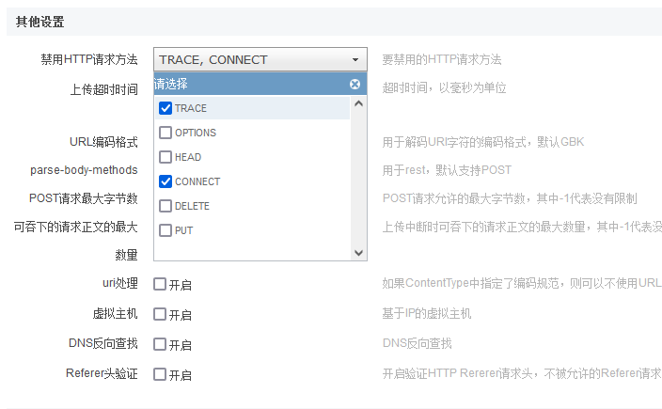662x409 pixels.
Task: Close the dropdown with the X icon
Action: coord(355,84)
